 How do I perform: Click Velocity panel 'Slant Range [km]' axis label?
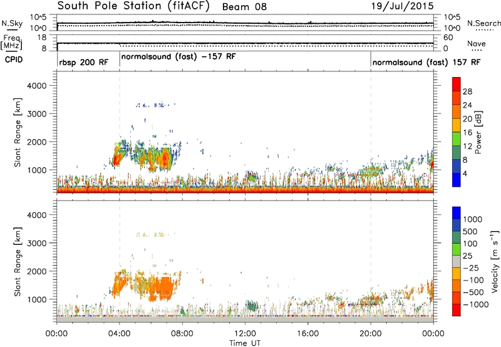(x=18, y=262)
